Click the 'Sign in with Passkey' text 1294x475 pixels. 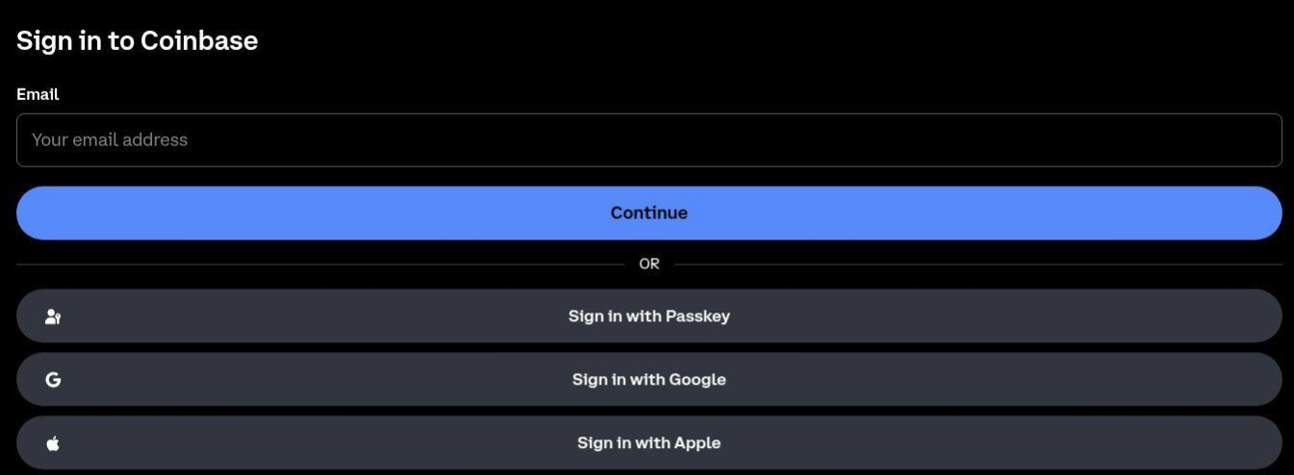(649, 316)
